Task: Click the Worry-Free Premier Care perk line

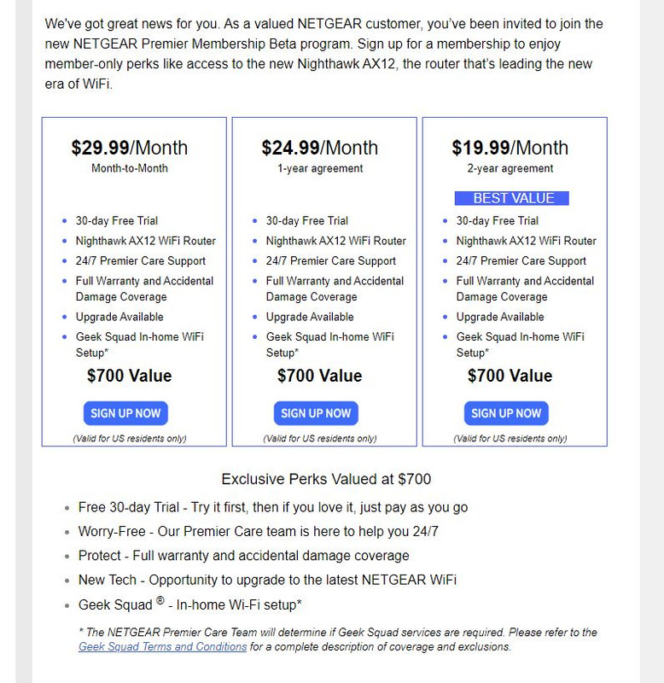Action: point(258,531)
